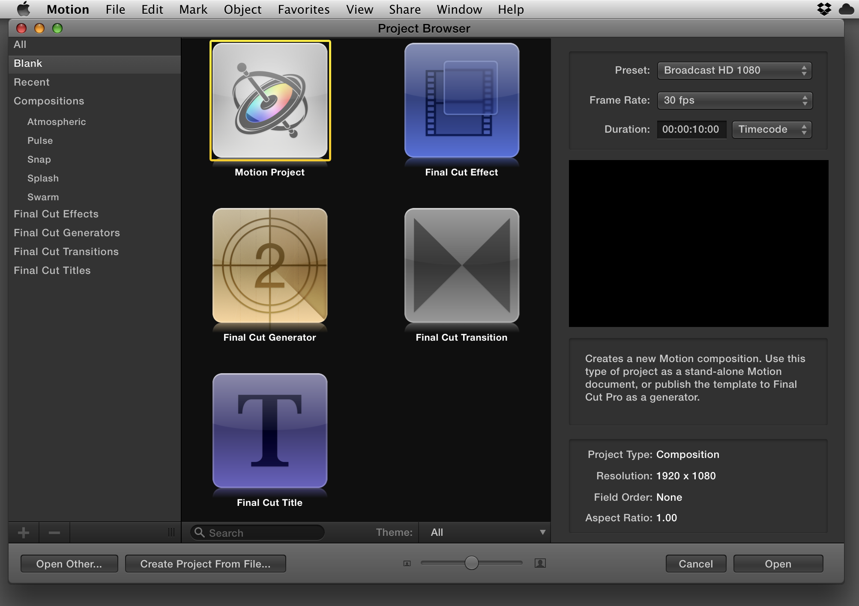Click the Search field
Viewport: 859px width, 606px height.
pos(257,532)
